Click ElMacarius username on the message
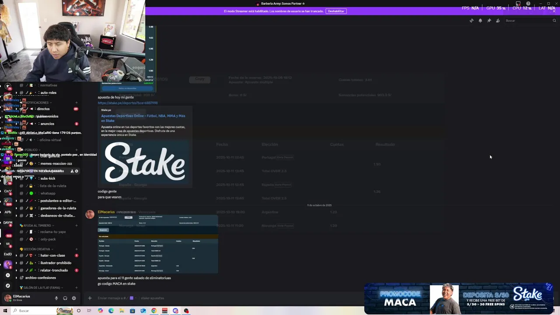Viewport: 560px width, 315px height. click(x=106, y=212)
